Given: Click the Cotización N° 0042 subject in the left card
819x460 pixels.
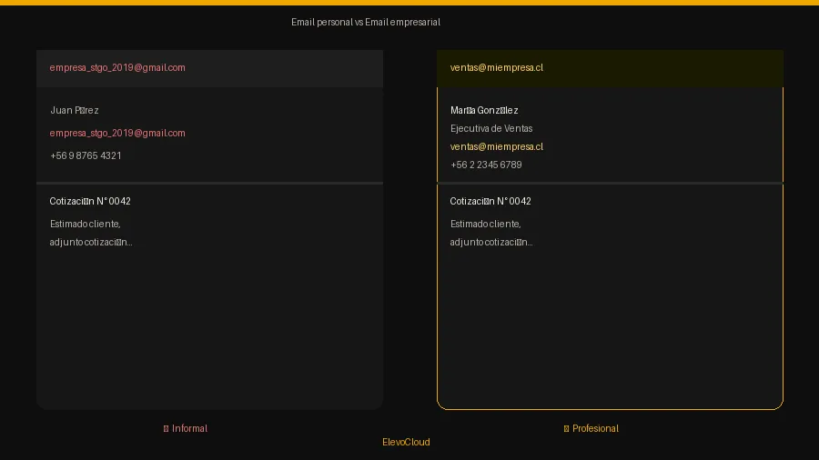Looking at the screenshot, I should 90,201.
